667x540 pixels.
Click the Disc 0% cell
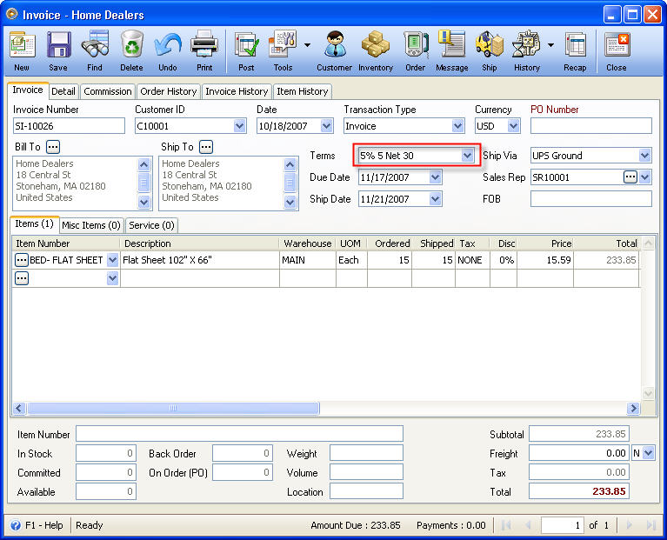coord(504,260)
